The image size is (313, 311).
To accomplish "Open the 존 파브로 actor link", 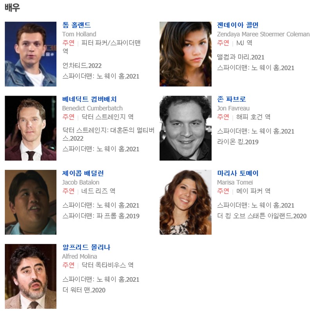I will tap(232, 99).
